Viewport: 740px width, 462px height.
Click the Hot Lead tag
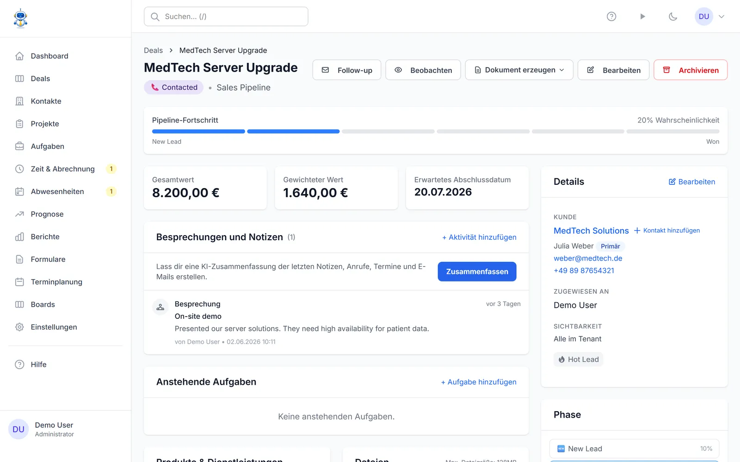tap(579, 359)
